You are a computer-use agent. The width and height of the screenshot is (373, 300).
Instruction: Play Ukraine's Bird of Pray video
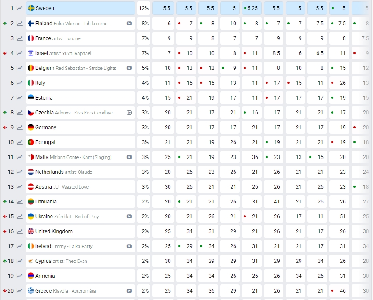pyautogui.click(x=129, y=217)
